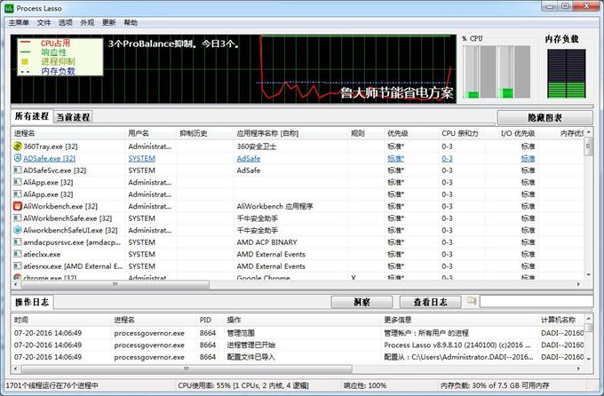Image resolution: width=604 pixels, height=396 pixels.
Task: Switch to the 当前进程 tab
Action: coord(73,117)
